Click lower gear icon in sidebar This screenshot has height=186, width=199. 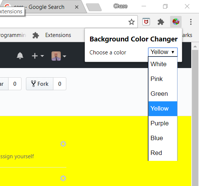point(63,178)
